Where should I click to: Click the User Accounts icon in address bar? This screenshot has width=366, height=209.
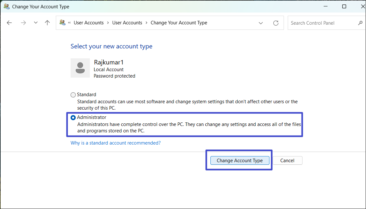point(63,23)
